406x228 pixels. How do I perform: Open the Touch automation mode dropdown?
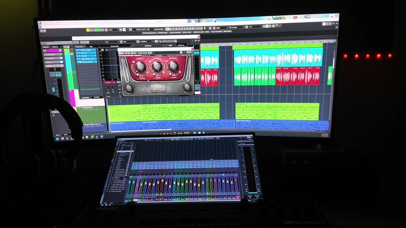[113, 30]
